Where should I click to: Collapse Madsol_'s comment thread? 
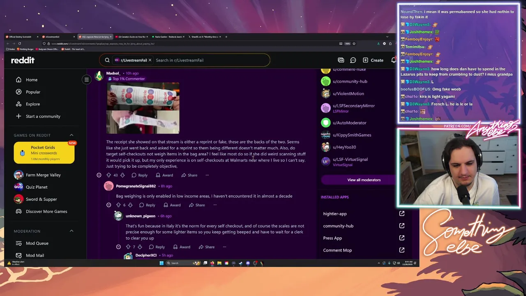coord(99,175)
